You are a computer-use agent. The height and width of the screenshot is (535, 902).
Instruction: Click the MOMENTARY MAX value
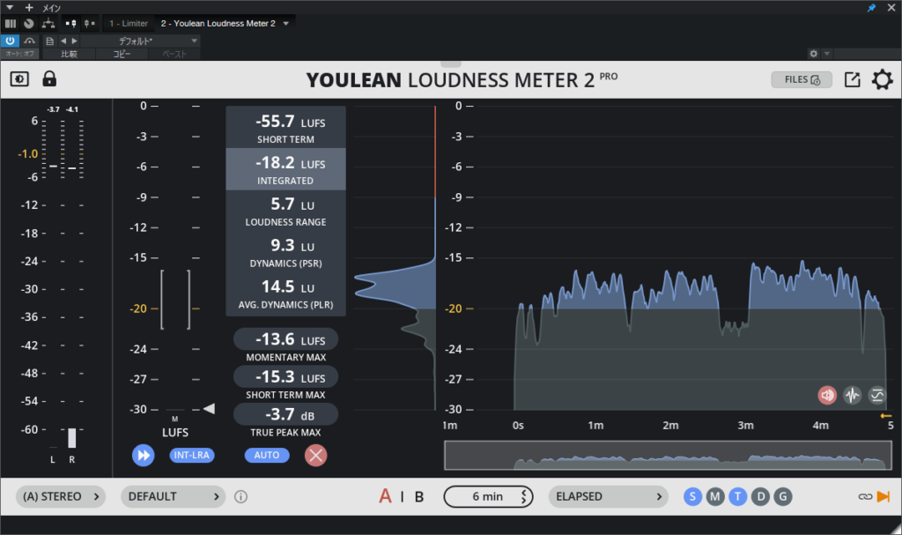point(286,339)
